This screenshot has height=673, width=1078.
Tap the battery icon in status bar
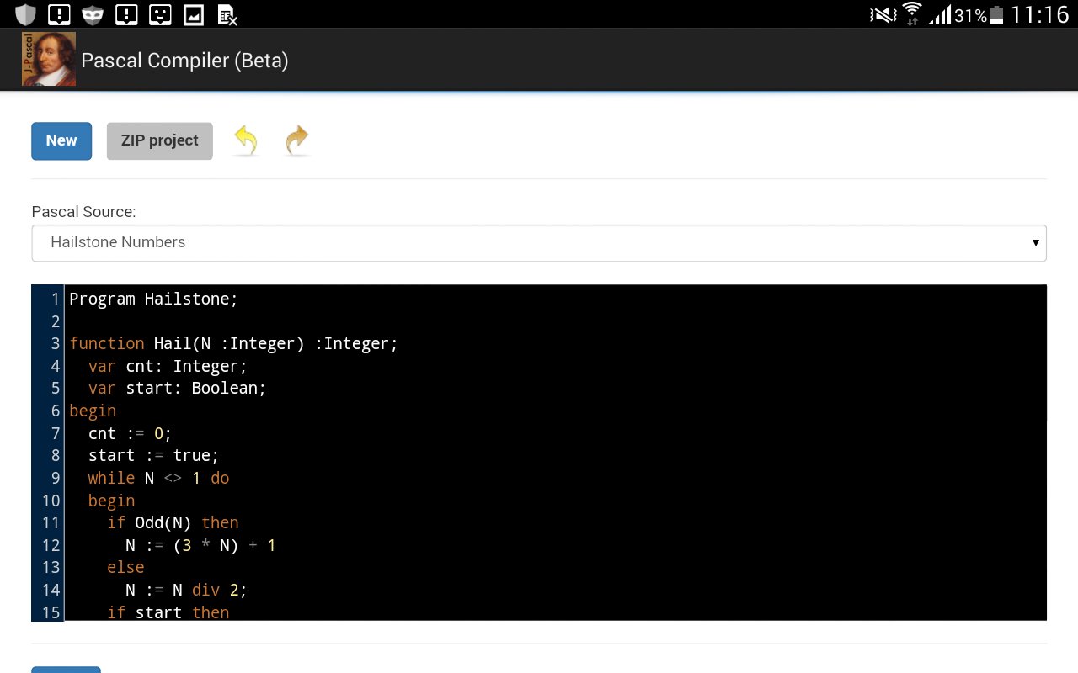click(997, 14)
